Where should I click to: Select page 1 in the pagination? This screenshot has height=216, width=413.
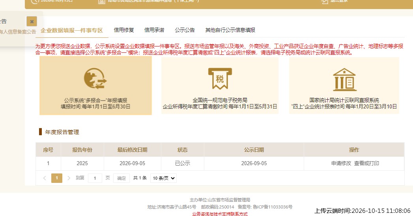pyautogui.click(x=57, y=178)
